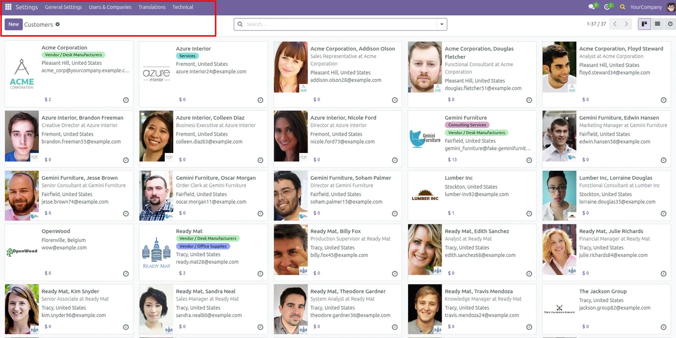
Task: Click the $ 1 amount on Lumber Inc
Action: (451, 213)
